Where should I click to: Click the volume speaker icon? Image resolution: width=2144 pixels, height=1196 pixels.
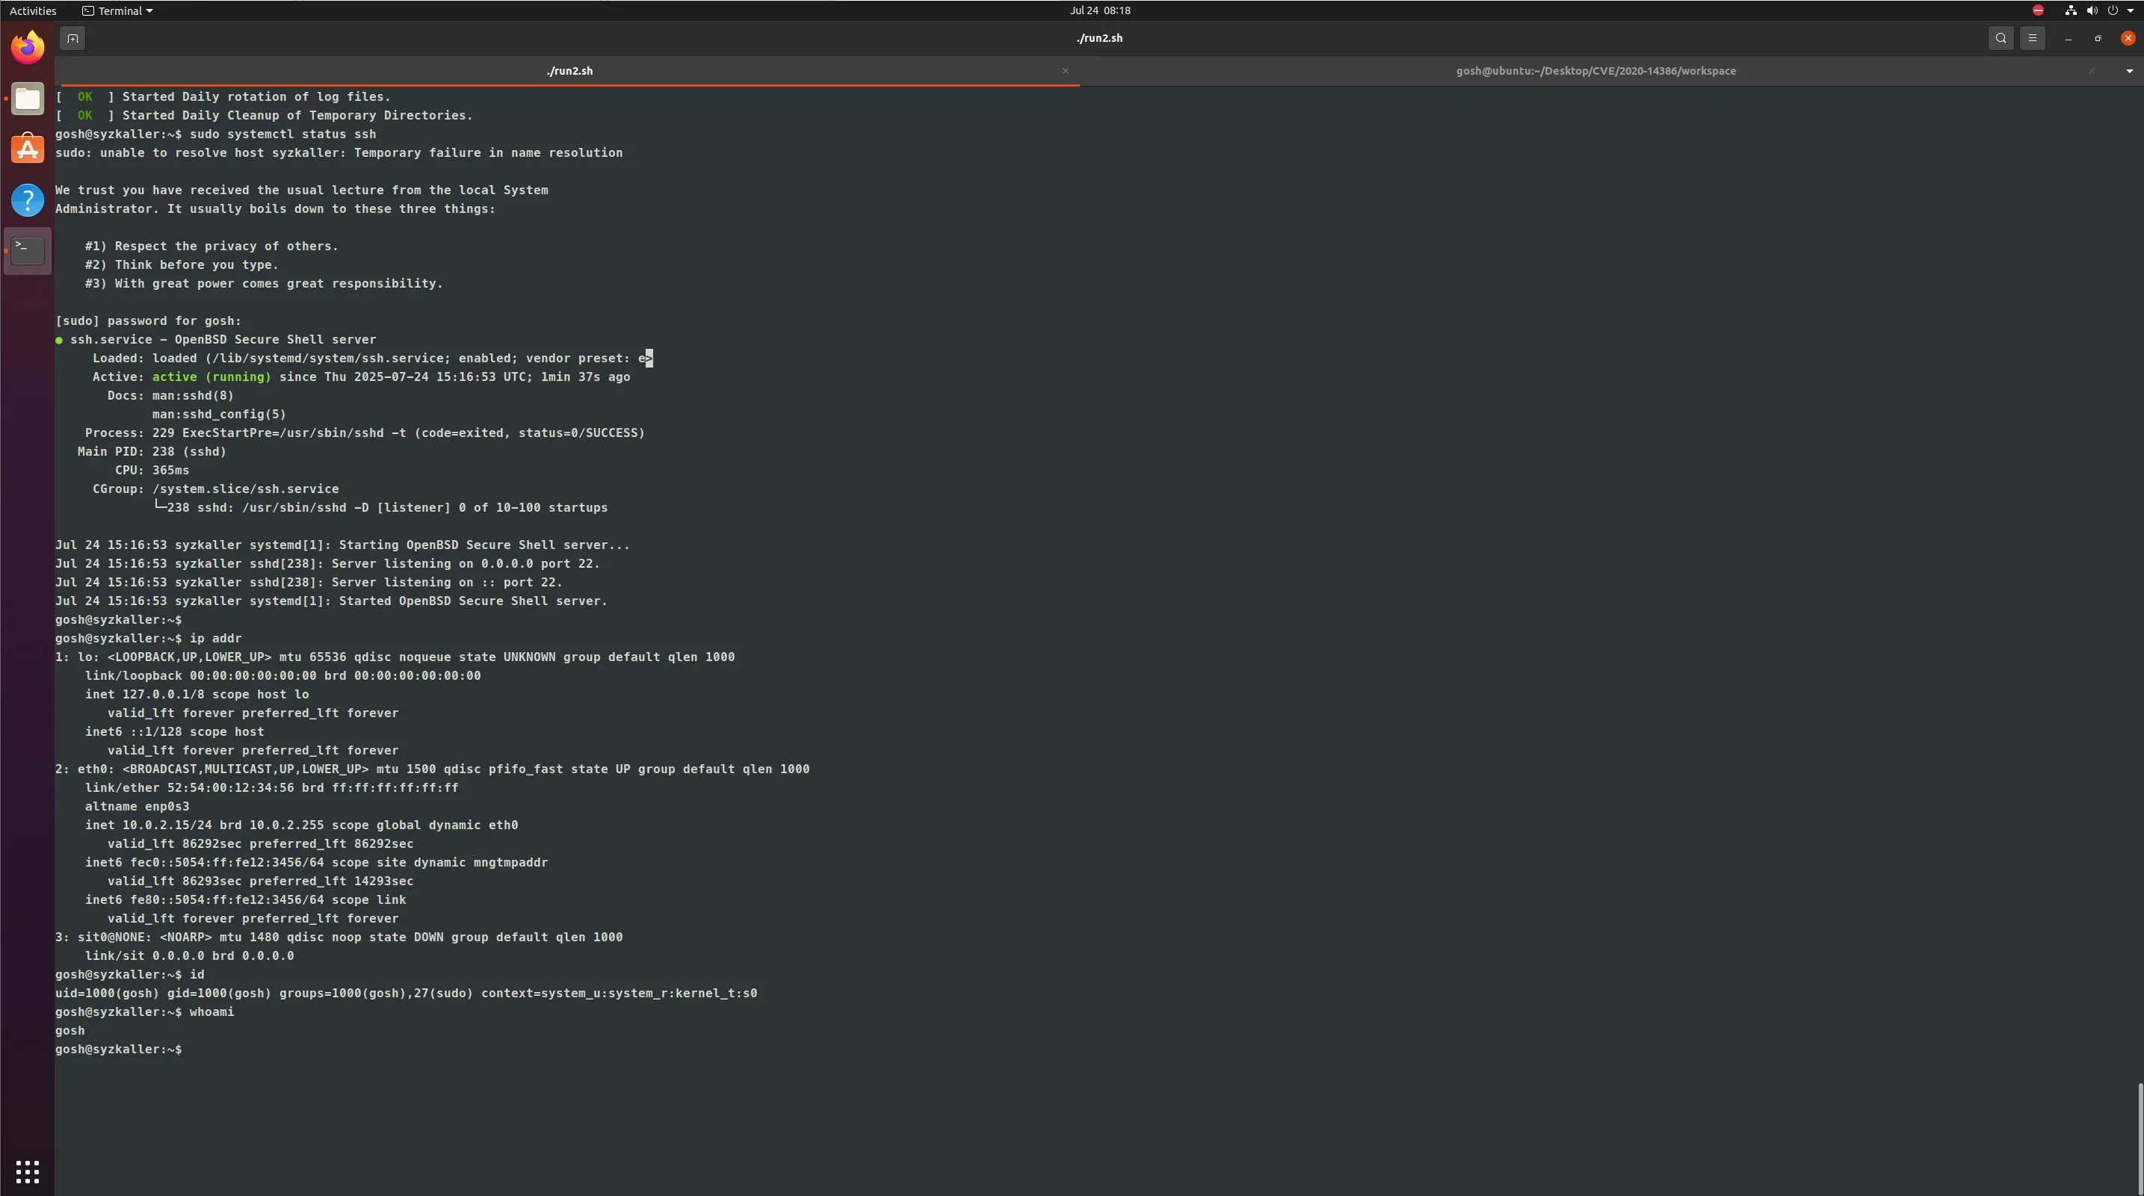[x=2092, y=10]
